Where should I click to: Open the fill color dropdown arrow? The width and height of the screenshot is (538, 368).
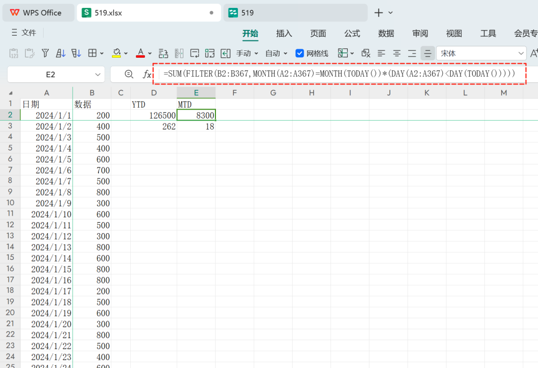[126, 54]
